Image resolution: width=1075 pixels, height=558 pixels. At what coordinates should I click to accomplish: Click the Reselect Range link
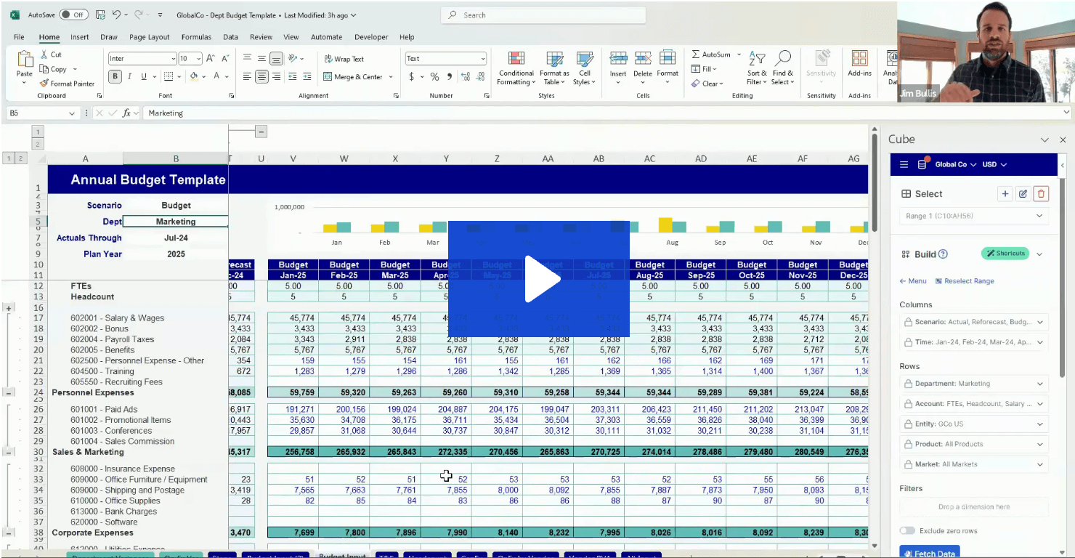pos(964,280)
